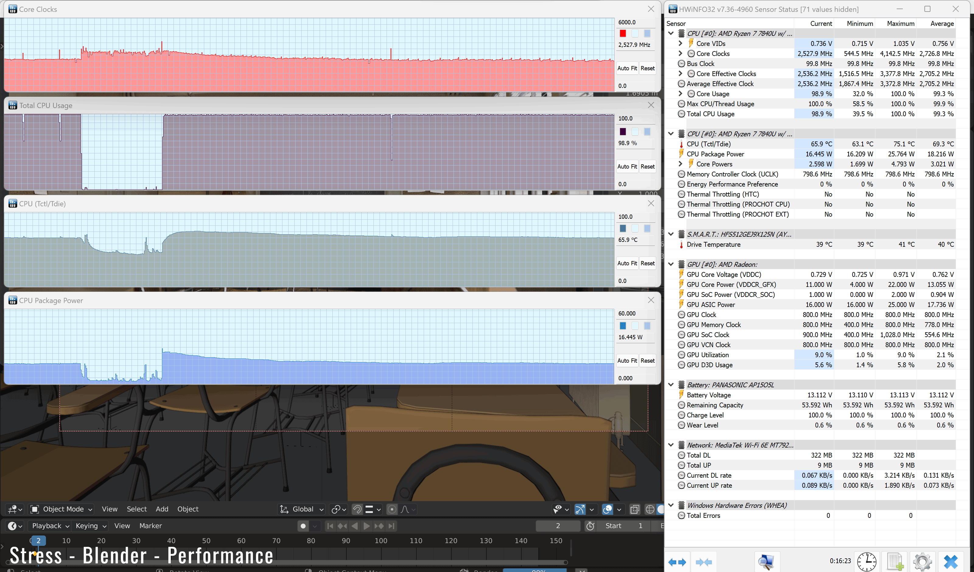Toggle X-ray view in viewport
Screen dimensions: 974x572
(x=635, y=509)
